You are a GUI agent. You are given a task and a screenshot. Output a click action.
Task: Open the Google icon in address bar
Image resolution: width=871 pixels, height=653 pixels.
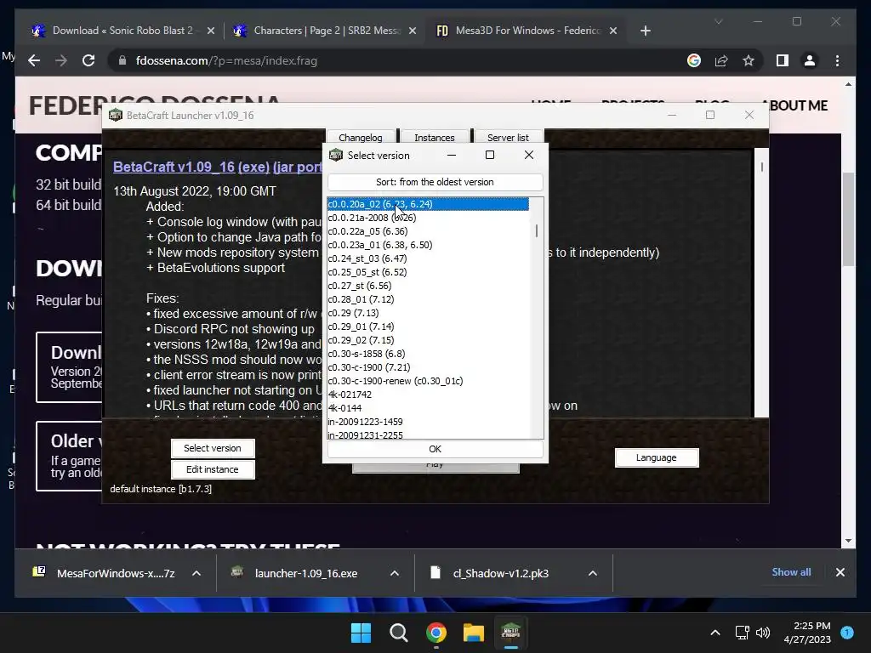pyautogui.click(x=694, y=60)
